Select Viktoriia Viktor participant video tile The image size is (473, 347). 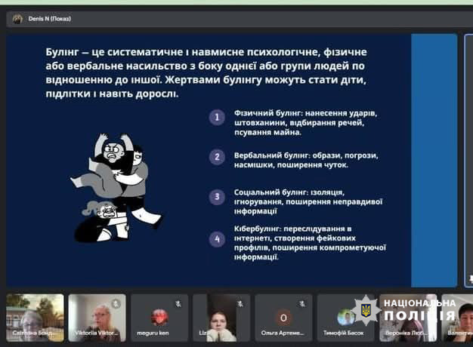[x=97, y=318]
